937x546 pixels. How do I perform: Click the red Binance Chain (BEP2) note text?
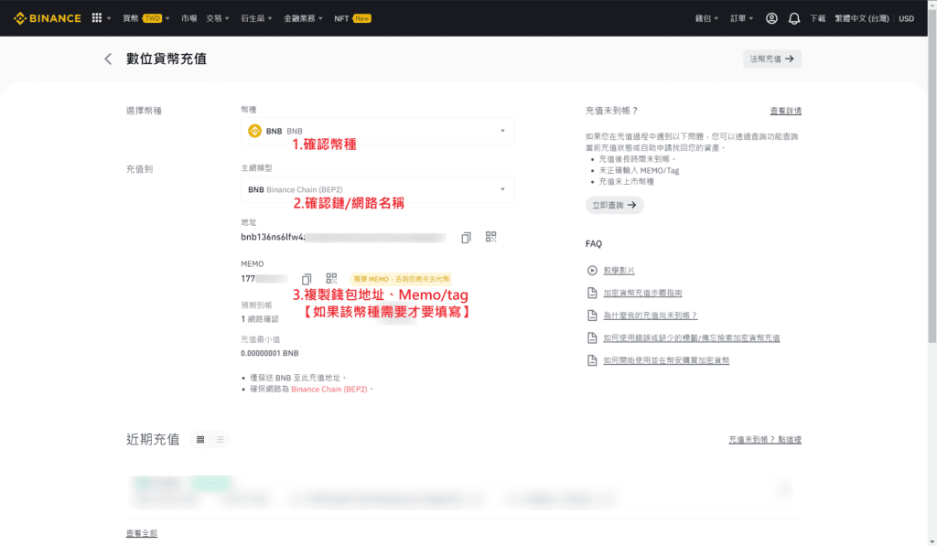[x=329, y=389]
